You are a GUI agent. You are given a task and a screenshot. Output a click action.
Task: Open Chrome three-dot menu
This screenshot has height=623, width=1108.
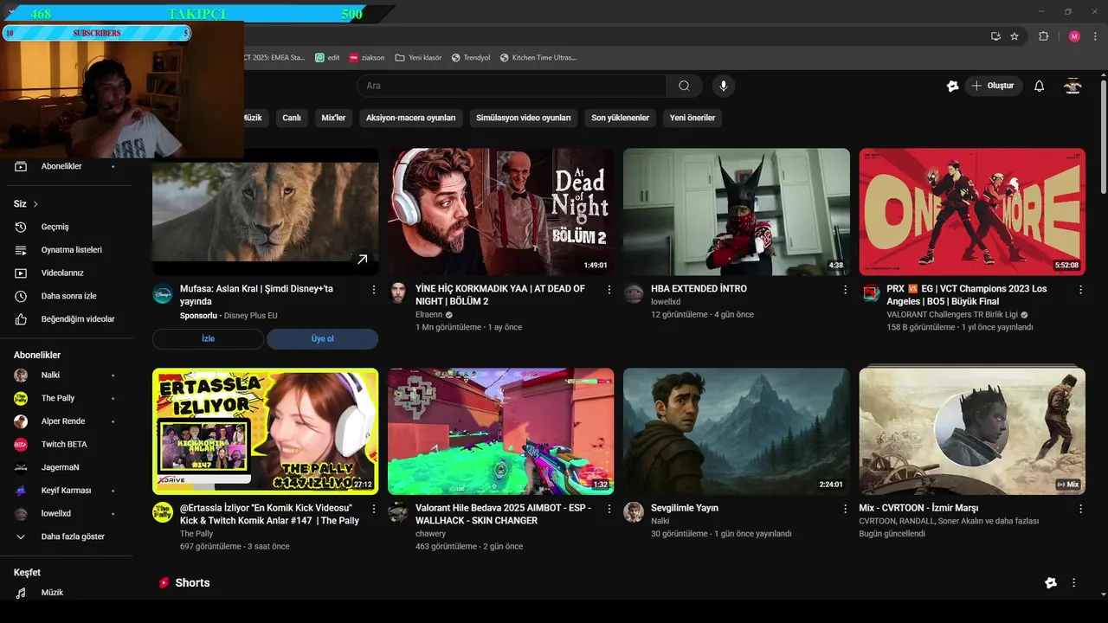click(x=1093, y=36)
